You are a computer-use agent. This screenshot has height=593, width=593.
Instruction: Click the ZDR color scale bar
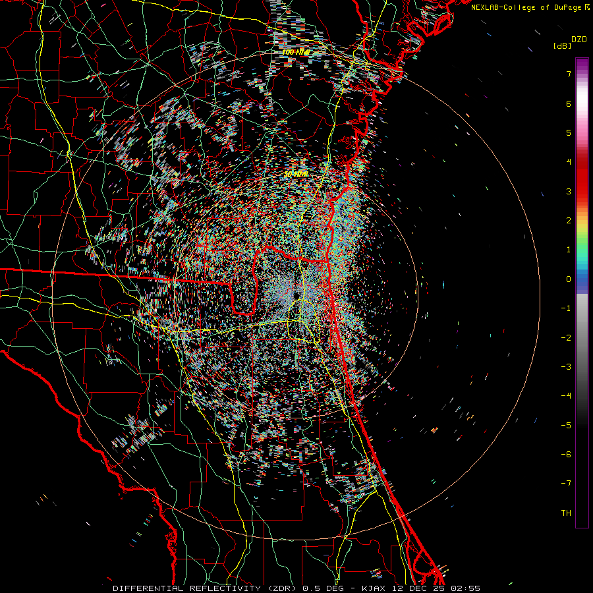(x=582, y=293)
